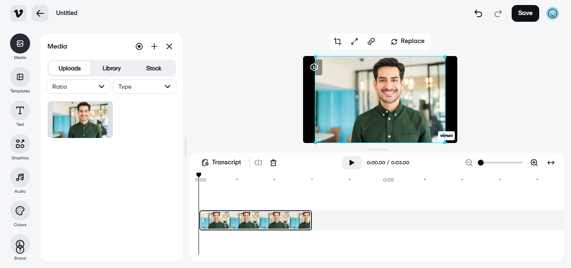Click the Save button
Viewport: 571px width, 268px height.
(525, 13)
